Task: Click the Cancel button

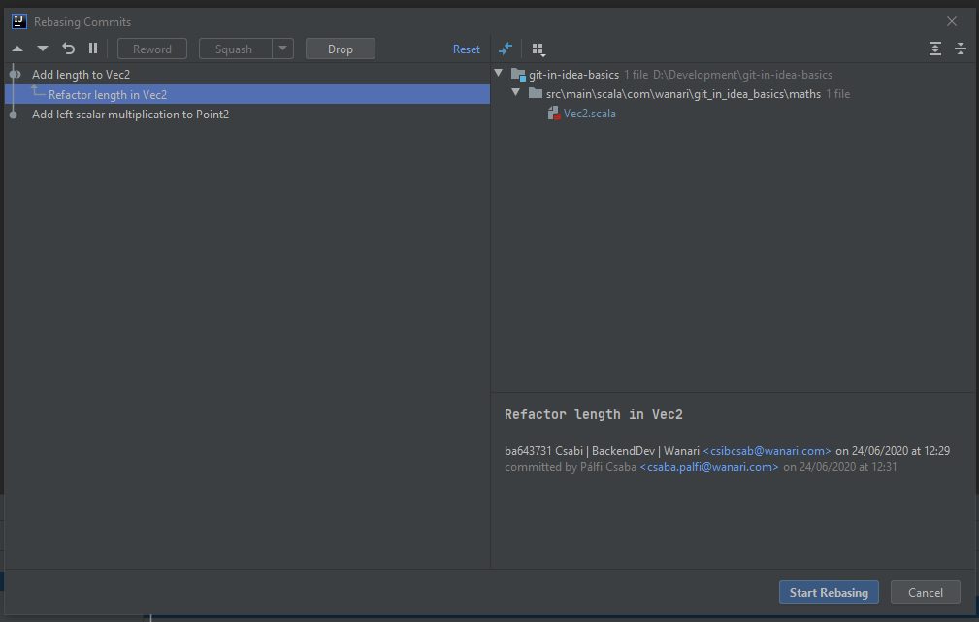Action: click(926, 592)
